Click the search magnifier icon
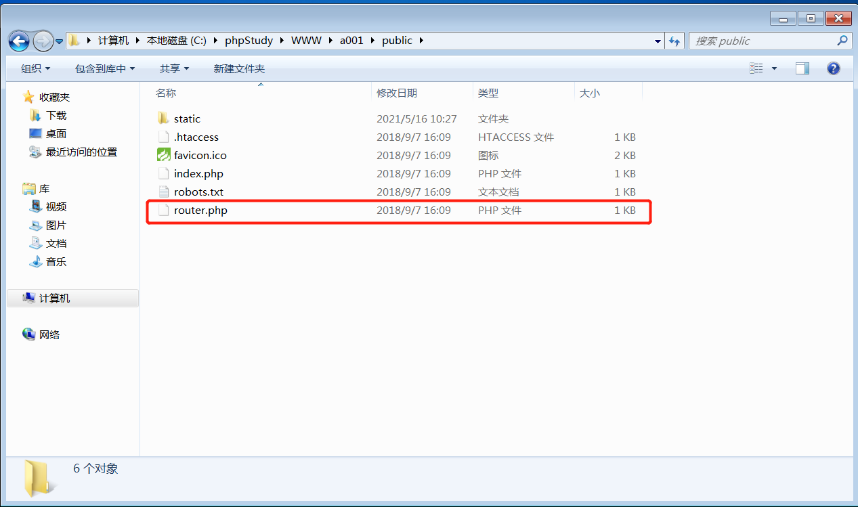Image resolution: width=858 pixels, height=507 pixels. [842, 41]
